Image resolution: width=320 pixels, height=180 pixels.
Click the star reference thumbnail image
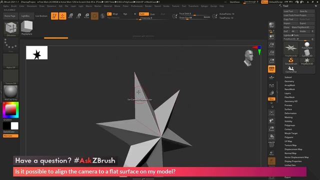[36, 52]
